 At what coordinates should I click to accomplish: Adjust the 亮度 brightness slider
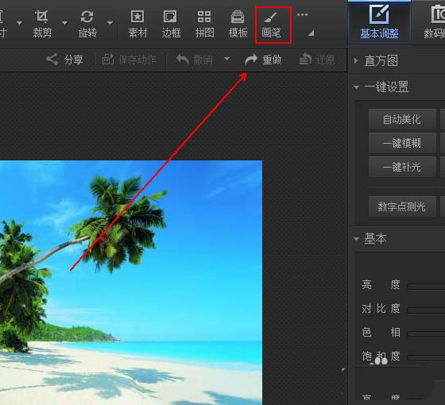(426, 287)
